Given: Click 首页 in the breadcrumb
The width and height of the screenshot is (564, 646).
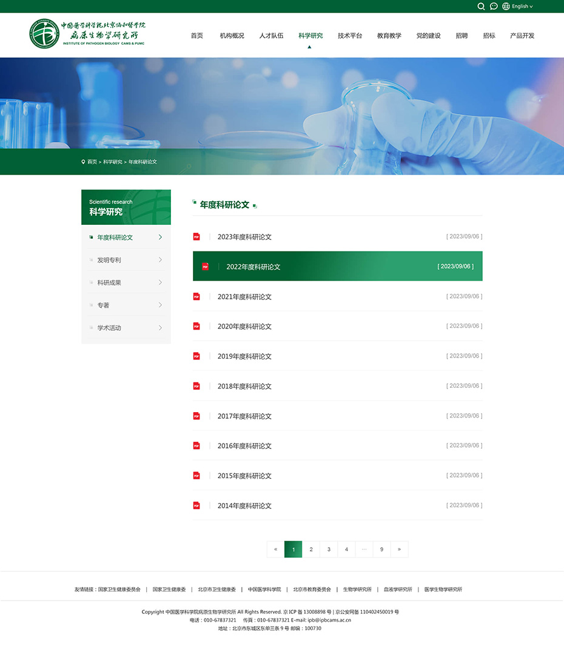Looking at the screenshot, I should (x=92, y=162).
